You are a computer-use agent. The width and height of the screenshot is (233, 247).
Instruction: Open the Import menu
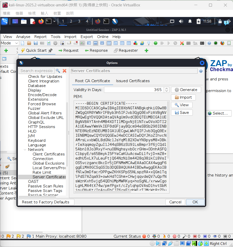(70, 37)
